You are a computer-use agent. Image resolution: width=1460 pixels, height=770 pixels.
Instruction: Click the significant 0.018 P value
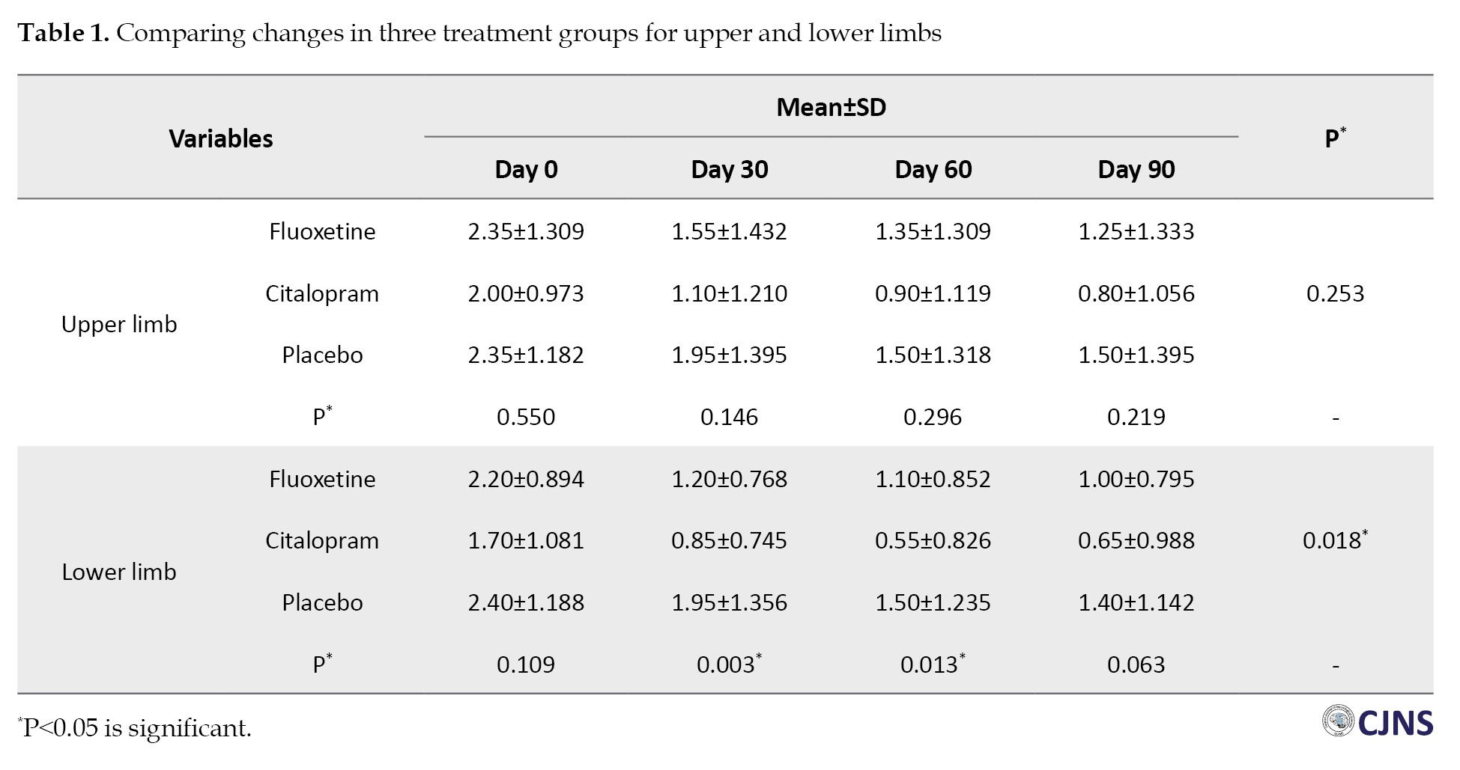[1334, 540]
